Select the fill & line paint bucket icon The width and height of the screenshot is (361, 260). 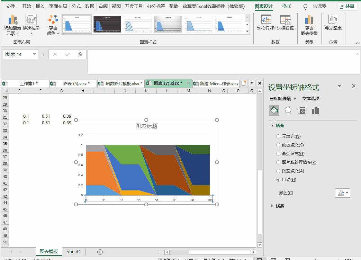(x=274, y=110)
